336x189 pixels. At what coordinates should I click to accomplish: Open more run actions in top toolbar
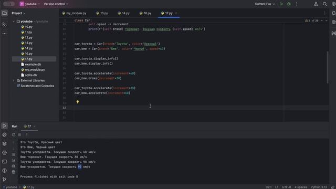[x=296, y=4]
